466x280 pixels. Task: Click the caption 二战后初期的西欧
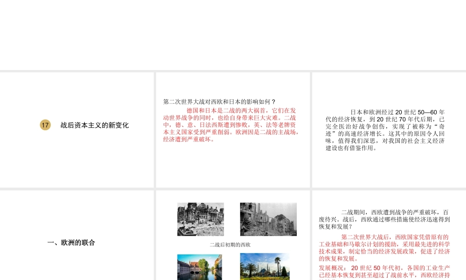(x=230, y=245)
